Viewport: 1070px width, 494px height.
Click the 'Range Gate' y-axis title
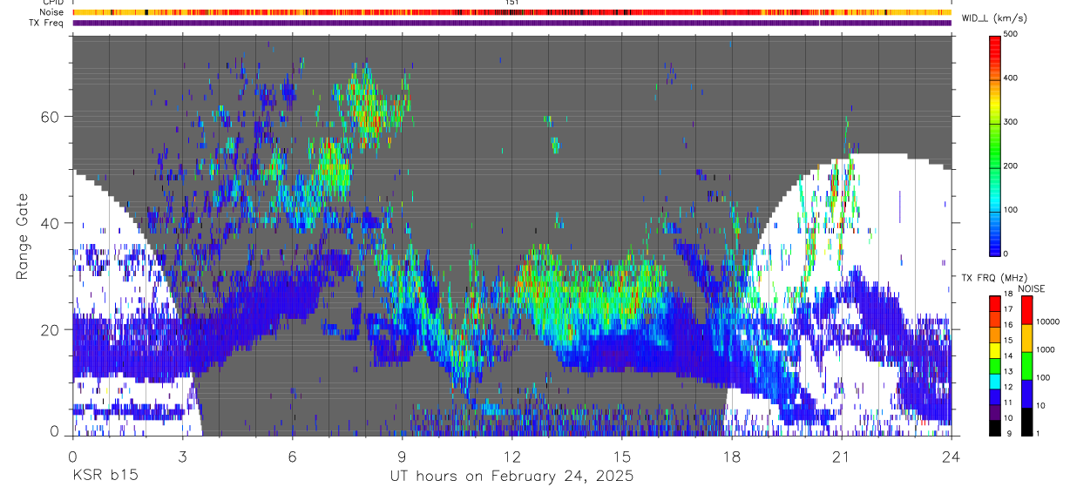tap(23, 234)
